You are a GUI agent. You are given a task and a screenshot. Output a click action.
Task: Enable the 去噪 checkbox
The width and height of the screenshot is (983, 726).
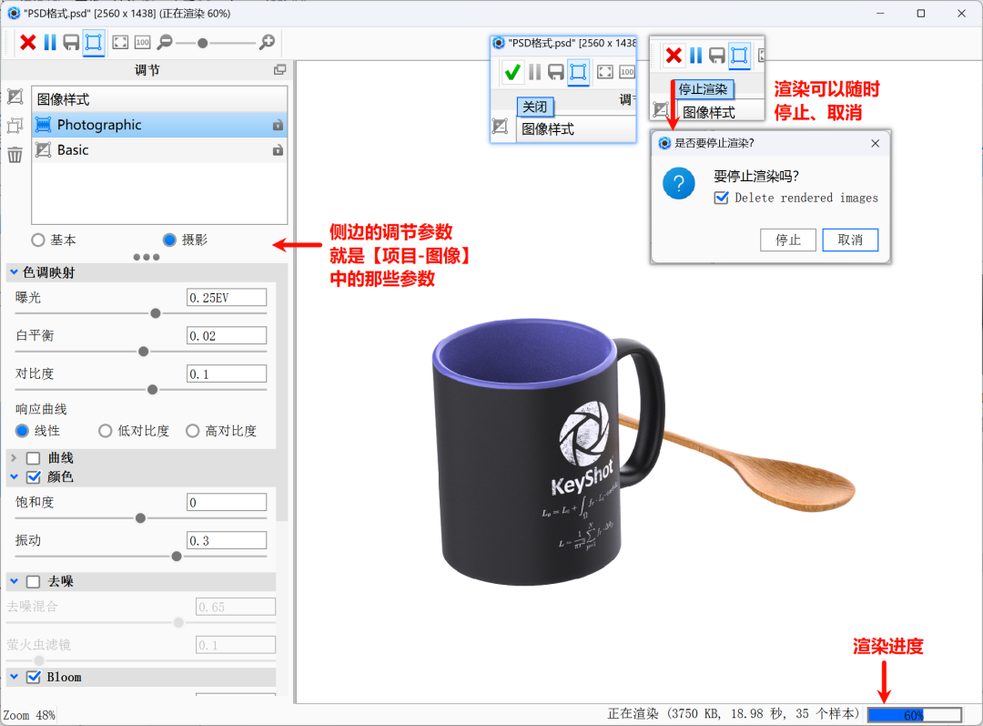[x=34, y=582]
